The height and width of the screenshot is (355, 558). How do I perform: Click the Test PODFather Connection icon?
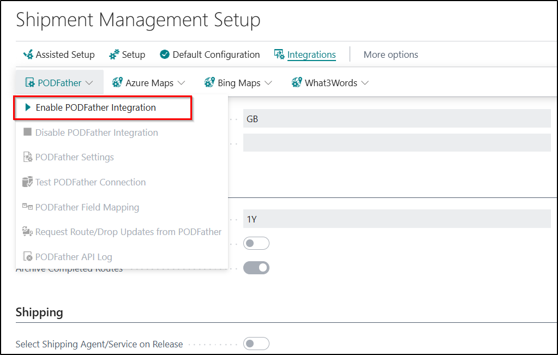(x=27, y=182)
